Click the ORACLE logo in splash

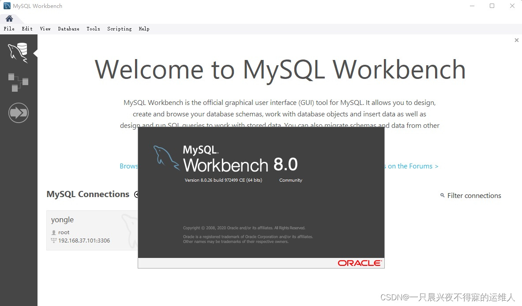(360, 263)
